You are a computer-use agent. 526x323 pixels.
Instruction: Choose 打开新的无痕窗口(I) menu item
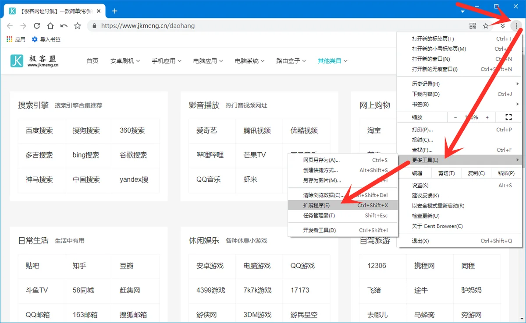point(460,69)
